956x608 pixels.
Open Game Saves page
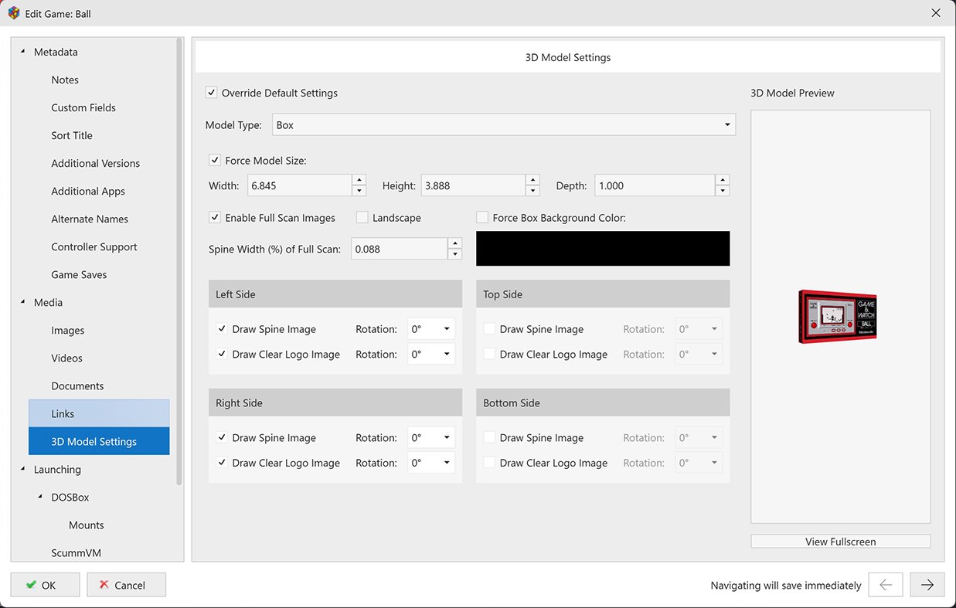point(79,274)
